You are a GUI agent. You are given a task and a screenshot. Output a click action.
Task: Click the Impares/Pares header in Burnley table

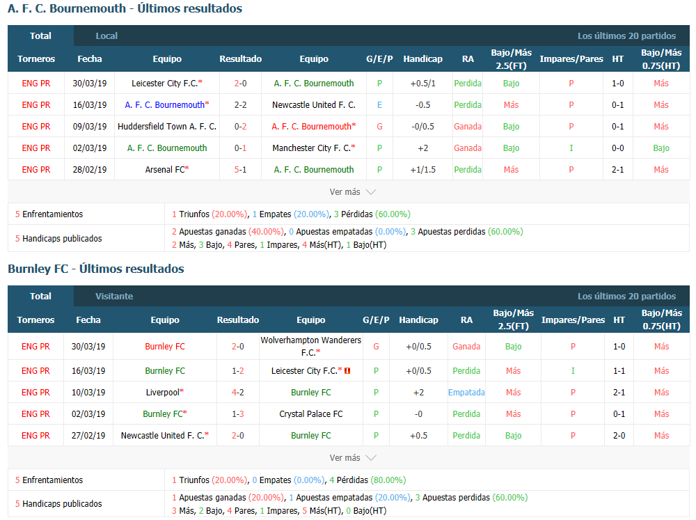(573, 320)
